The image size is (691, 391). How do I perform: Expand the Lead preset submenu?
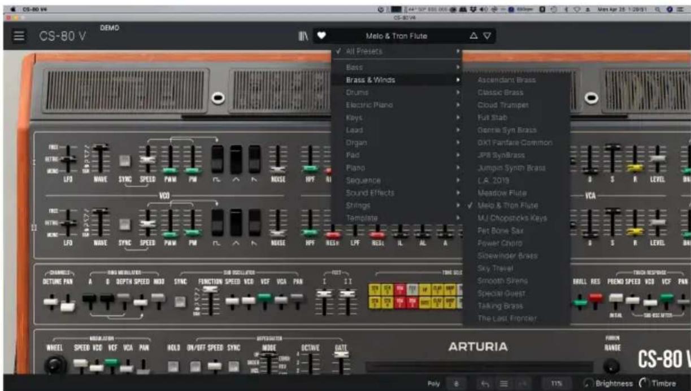pyautogui.click(x=397, y=130)
